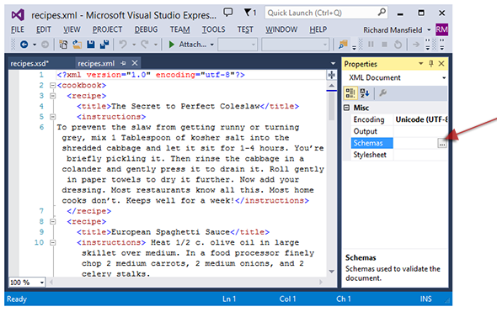Open the Attach button dropdown arrow
Viewport: 497px width, 312px height.
coord(211,45)
